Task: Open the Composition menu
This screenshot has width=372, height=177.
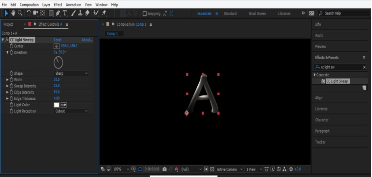Action: [29, 5]
